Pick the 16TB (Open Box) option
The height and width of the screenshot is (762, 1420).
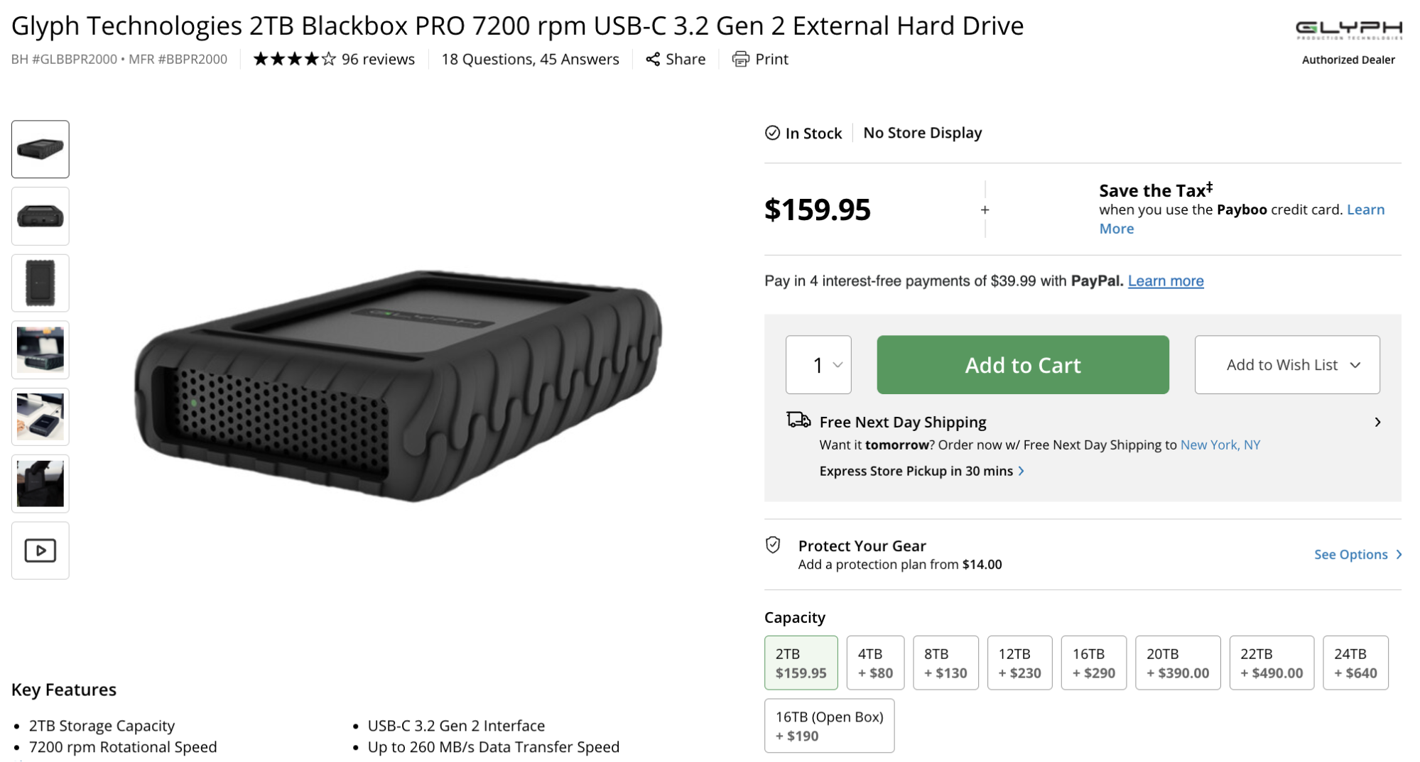point(829,726)
